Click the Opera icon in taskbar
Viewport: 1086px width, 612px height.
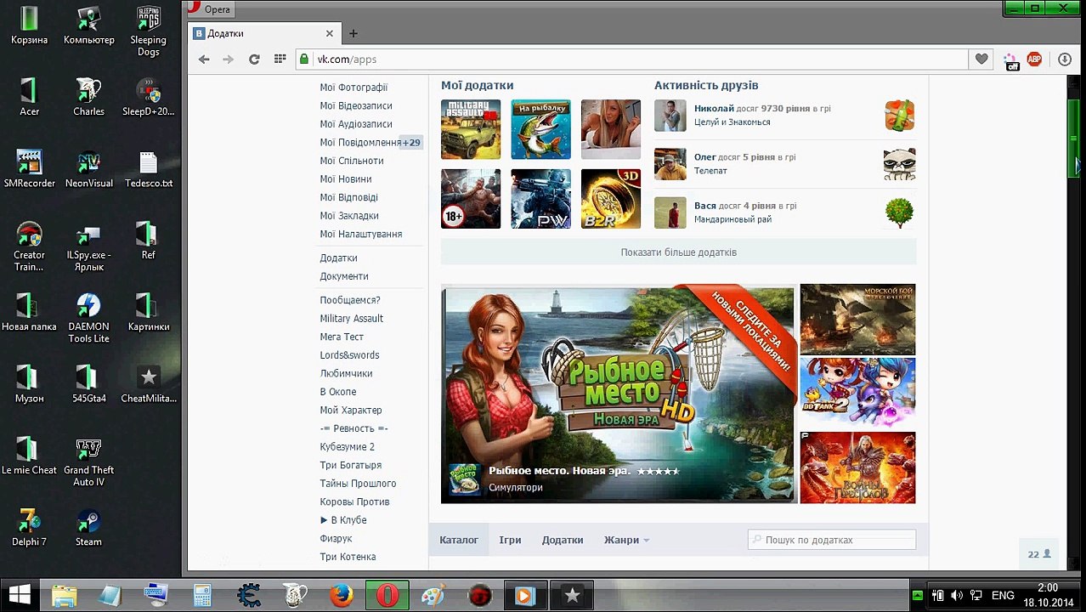(387, 596)
